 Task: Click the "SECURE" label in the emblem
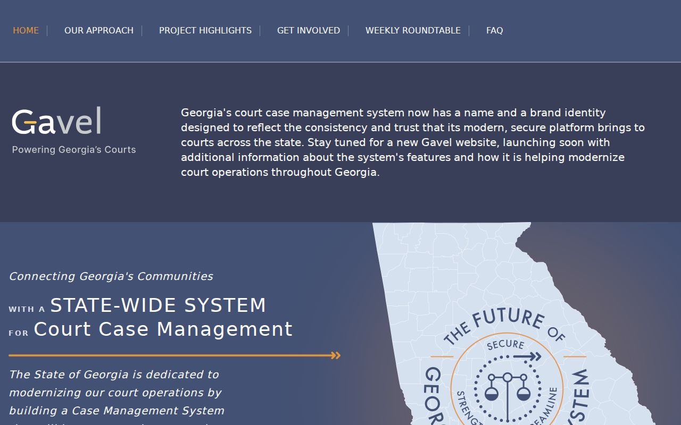tap(505, 345)
